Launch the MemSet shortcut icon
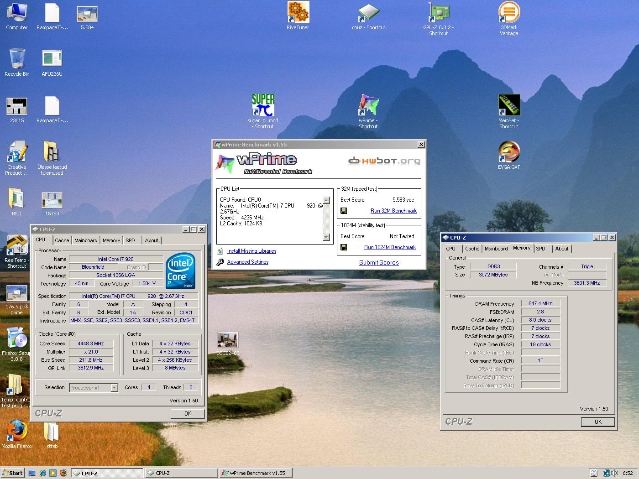 point(509,111)
